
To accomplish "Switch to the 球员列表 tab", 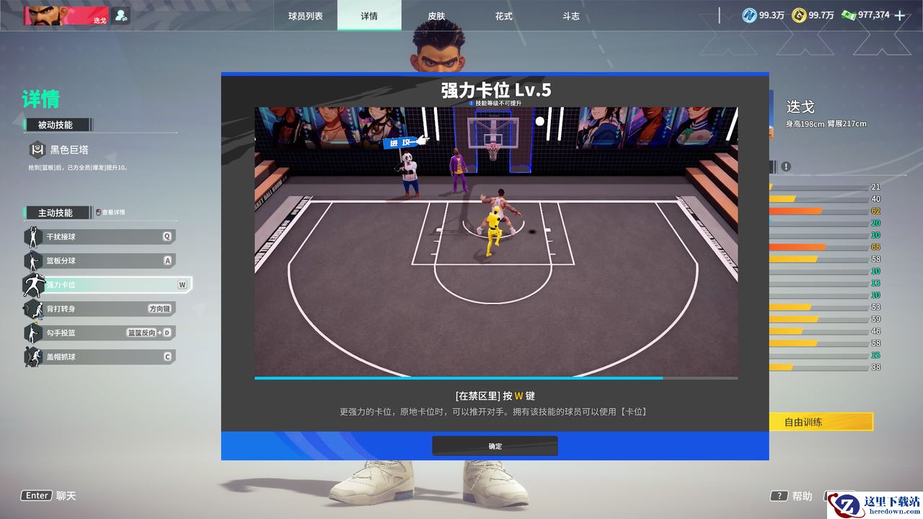I will click(306, 16).
